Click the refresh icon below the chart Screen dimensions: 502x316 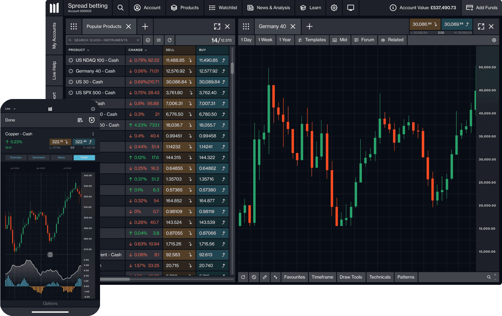pyautogui.click(x=243, y=277)
